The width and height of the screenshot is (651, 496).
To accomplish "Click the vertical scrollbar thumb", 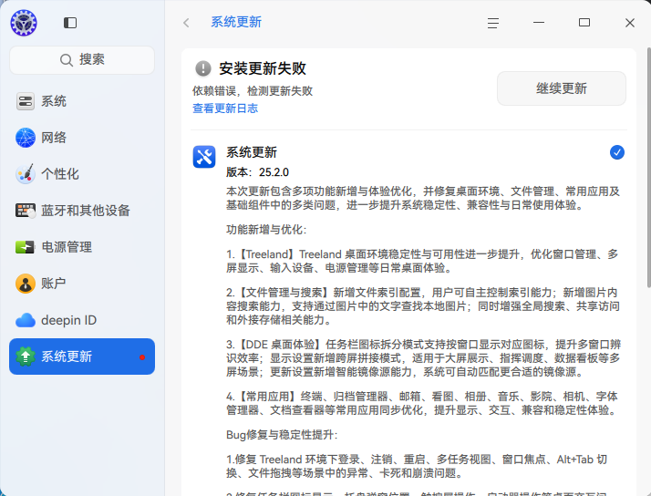I will click(x=649, y=167).
